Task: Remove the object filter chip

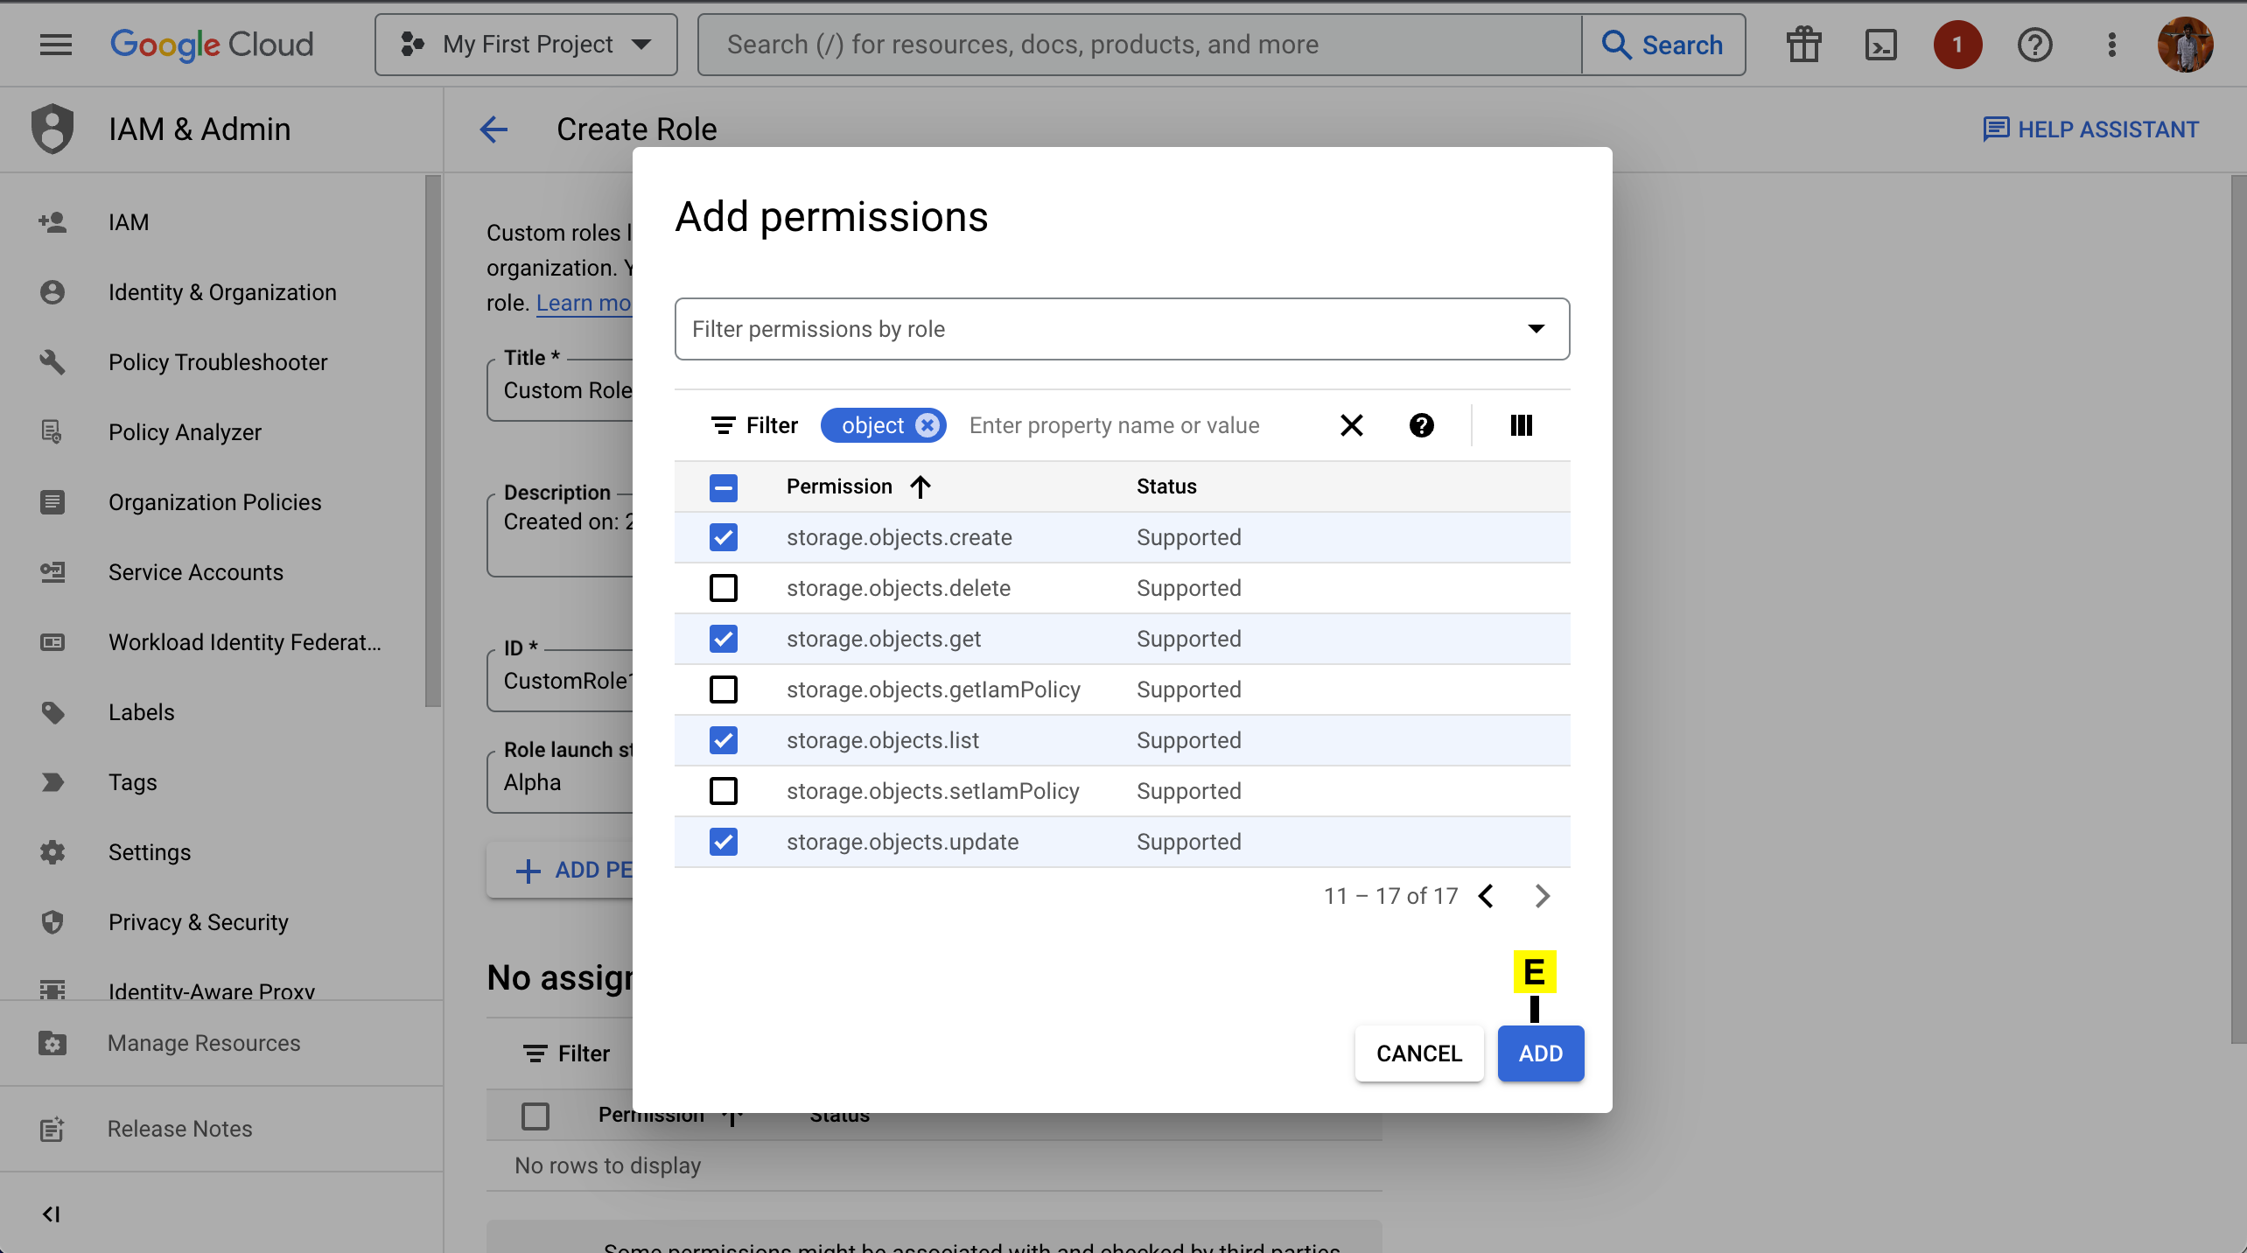Action: point(927,425)
